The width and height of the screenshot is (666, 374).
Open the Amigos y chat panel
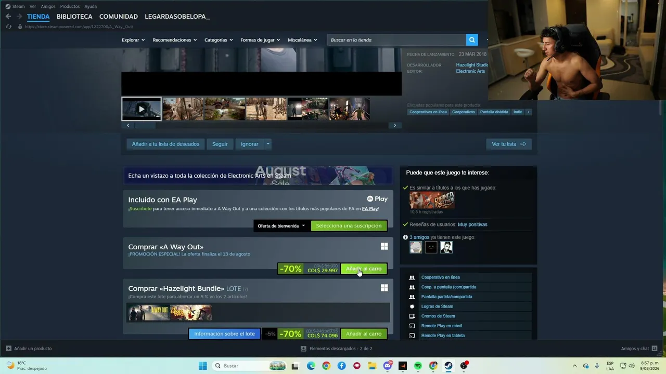[x=639, y=349]
